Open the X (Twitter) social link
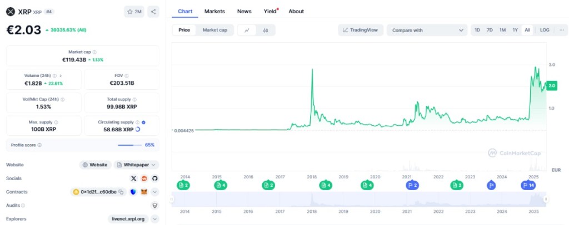The width and height of the screenshot is (569, 225). coord(133,178)
